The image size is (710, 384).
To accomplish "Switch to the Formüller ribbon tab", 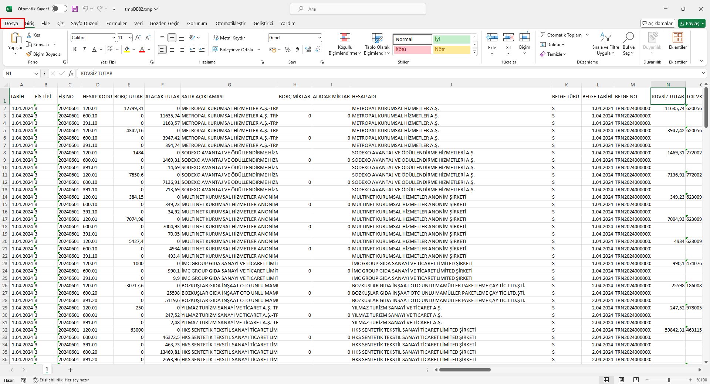I will pyautogui.click(x=116, y=23).
